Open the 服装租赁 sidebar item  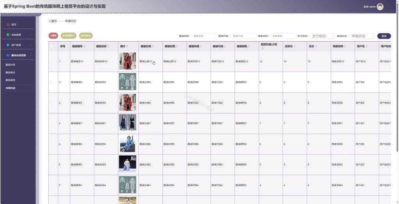pos(11,80)
